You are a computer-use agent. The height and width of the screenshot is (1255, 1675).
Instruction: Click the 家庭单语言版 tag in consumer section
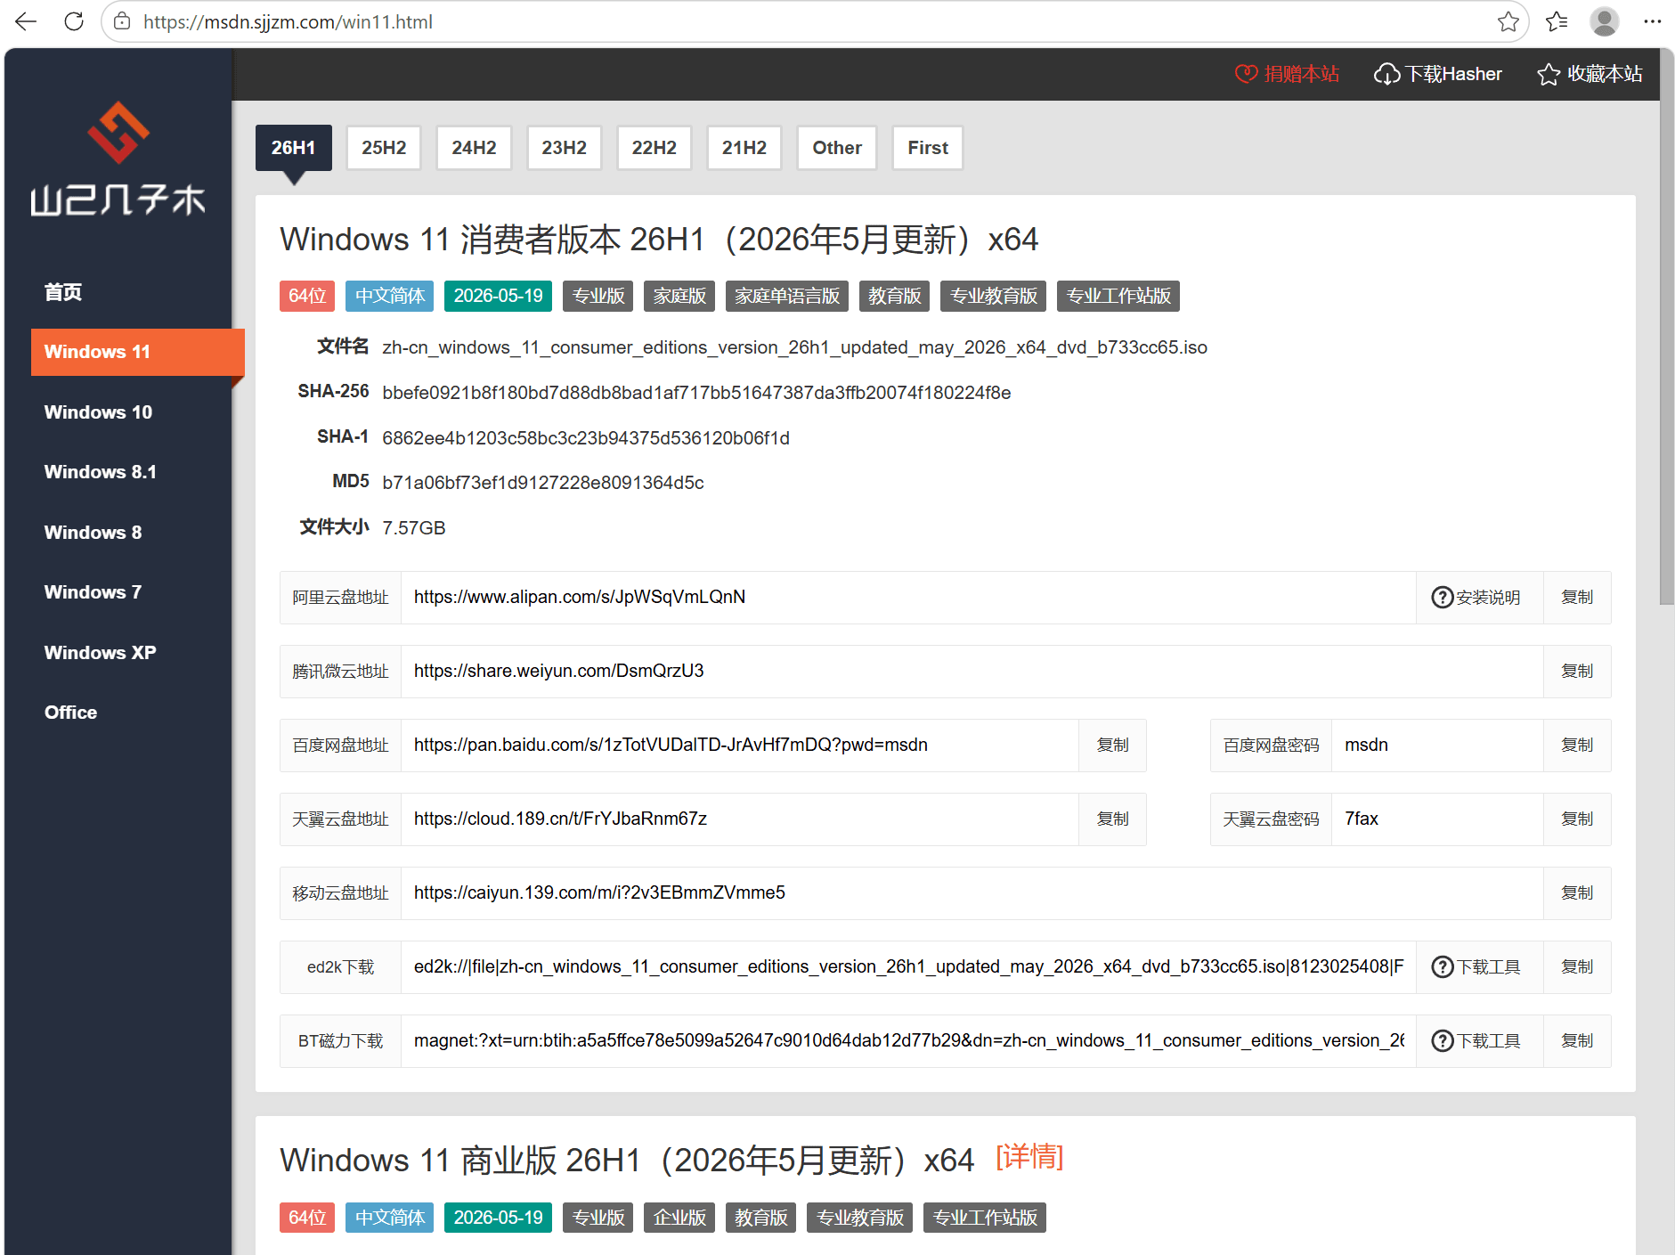pos(787,296)
